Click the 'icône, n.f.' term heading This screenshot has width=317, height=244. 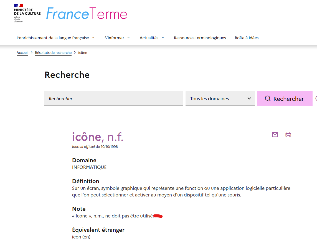tap(97, 137)
